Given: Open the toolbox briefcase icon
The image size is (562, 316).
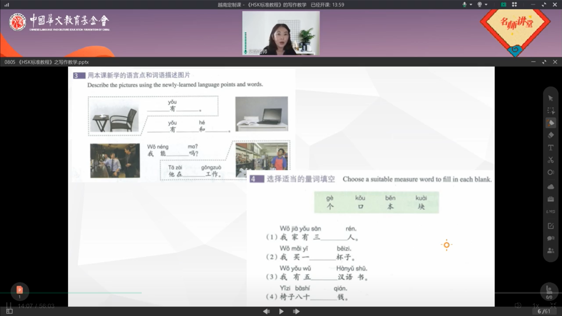Looking at the screenshot, I should [x=551, y=199].
